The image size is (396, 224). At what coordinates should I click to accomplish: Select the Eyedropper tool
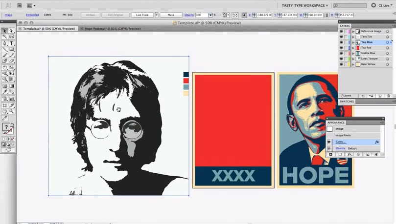(x=4, y=92)
